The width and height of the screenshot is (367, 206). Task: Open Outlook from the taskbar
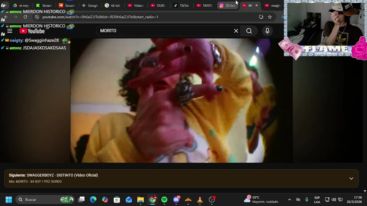pyautogui.click(x=128, y=199)
